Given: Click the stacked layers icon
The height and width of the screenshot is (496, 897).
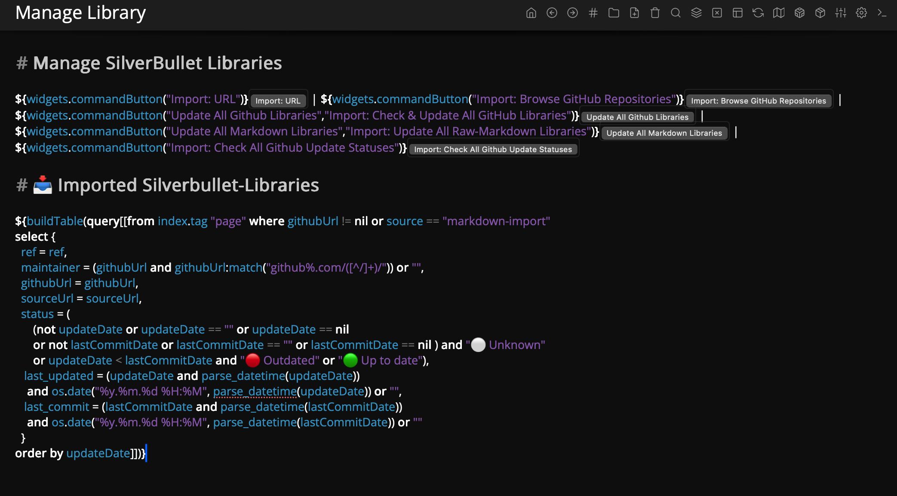Looking at the screenshot, I should click(x=696, y=13).
